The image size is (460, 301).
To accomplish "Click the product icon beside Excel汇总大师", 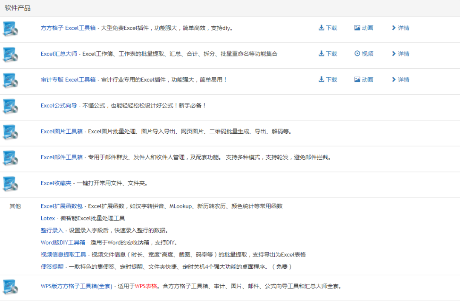I will point(10,54).
